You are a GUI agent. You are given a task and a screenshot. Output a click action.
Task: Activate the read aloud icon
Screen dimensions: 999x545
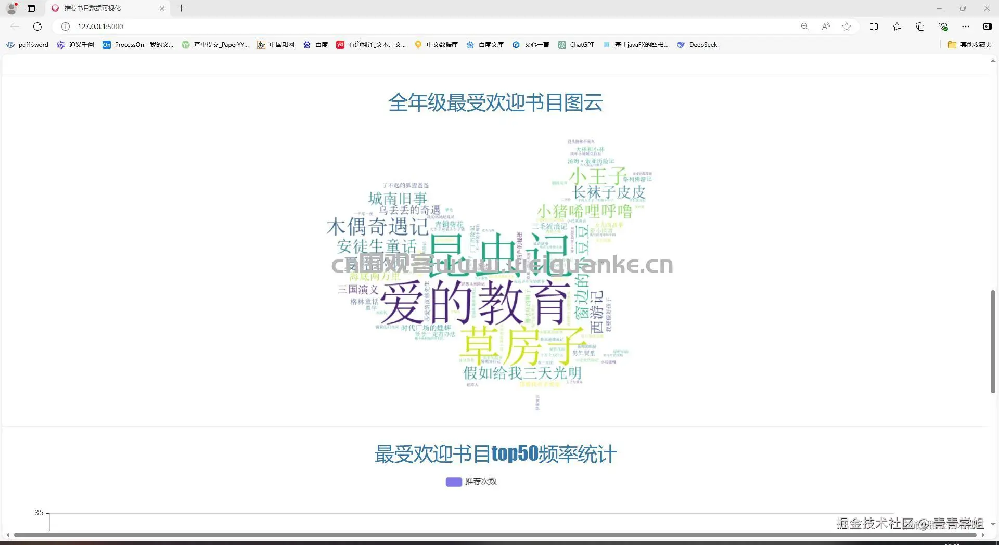point(826,27)
